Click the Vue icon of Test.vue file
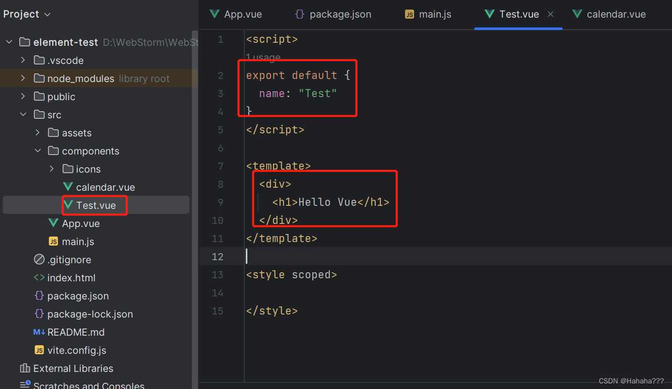 tap(68, 205)
